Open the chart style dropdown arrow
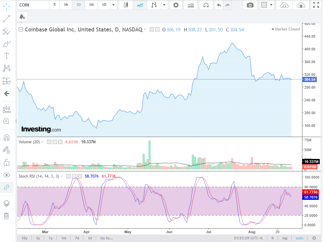The image size is (324, 242). tap(164, 5)
